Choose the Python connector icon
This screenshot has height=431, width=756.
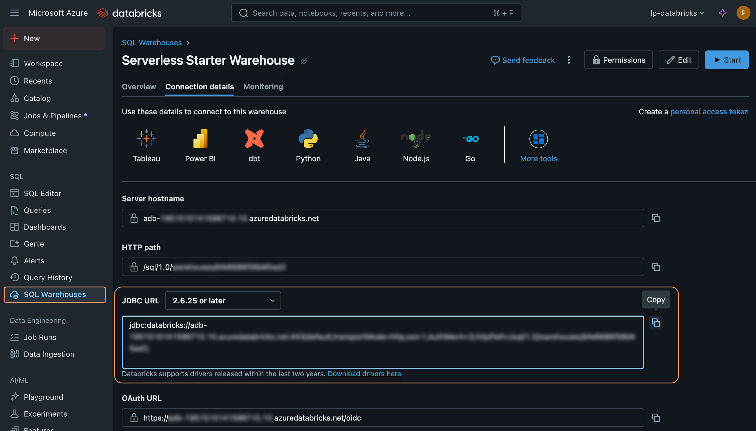pyautogui.click(x=308, y=139)
